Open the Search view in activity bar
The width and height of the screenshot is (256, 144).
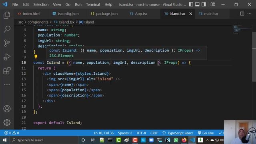[x=7, y=29]
